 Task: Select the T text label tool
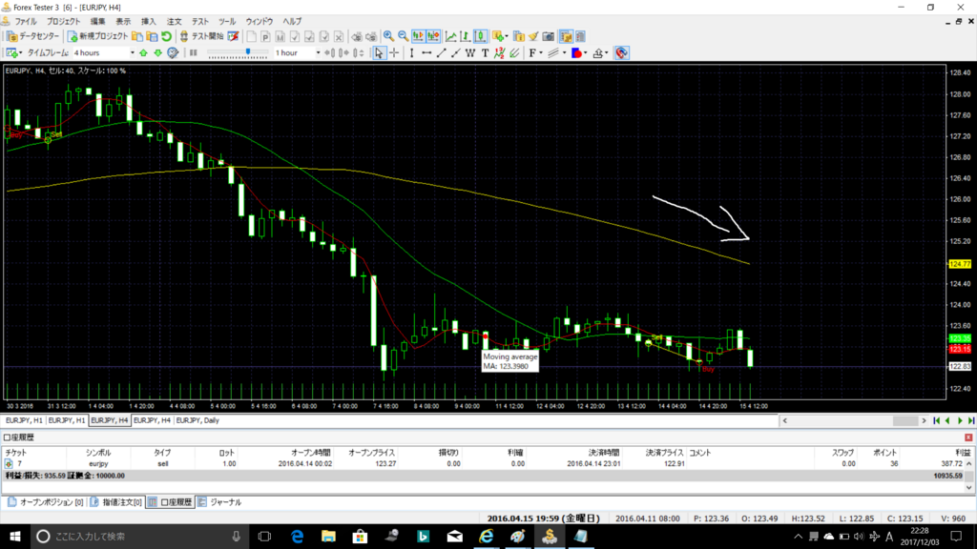click(486, 53)
